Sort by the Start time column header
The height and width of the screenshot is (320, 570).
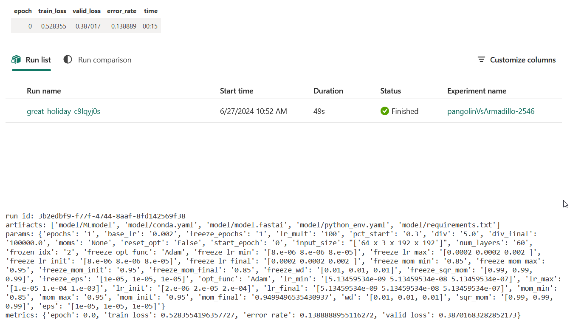point(237,91)
